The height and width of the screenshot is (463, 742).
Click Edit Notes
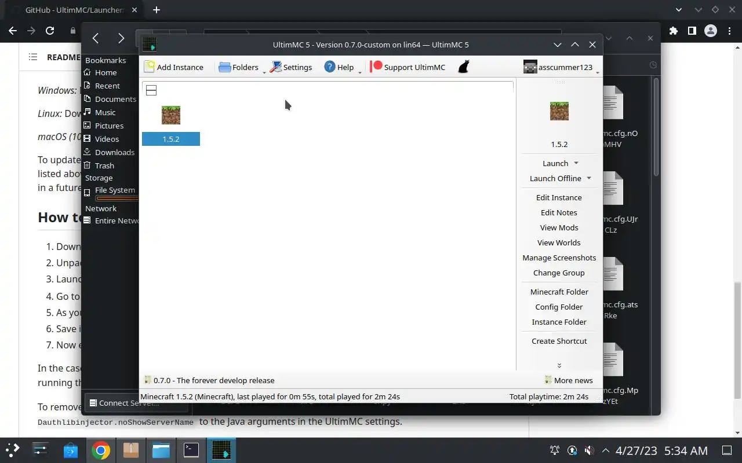coord(559,212)
